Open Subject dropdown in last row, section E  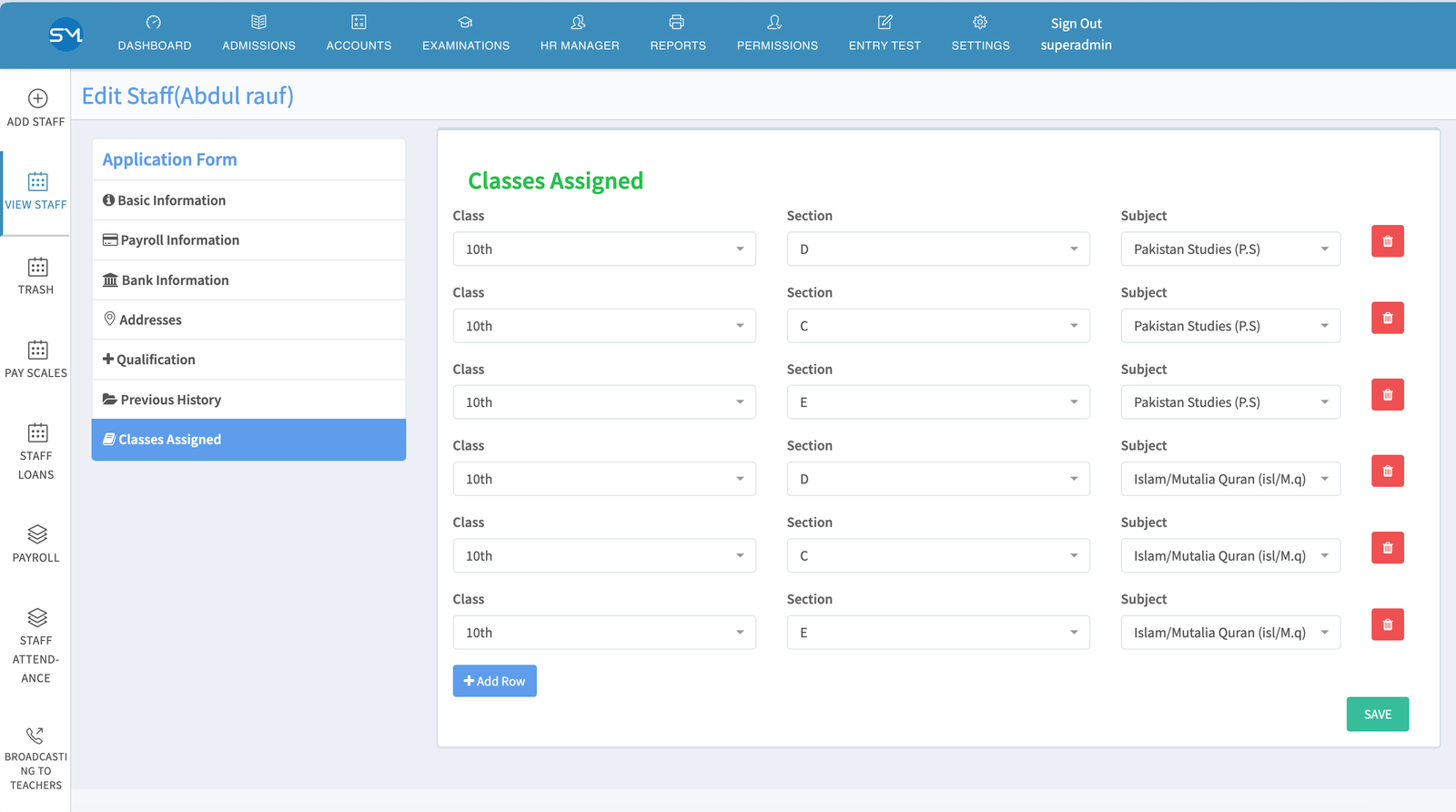point(1230,633)
